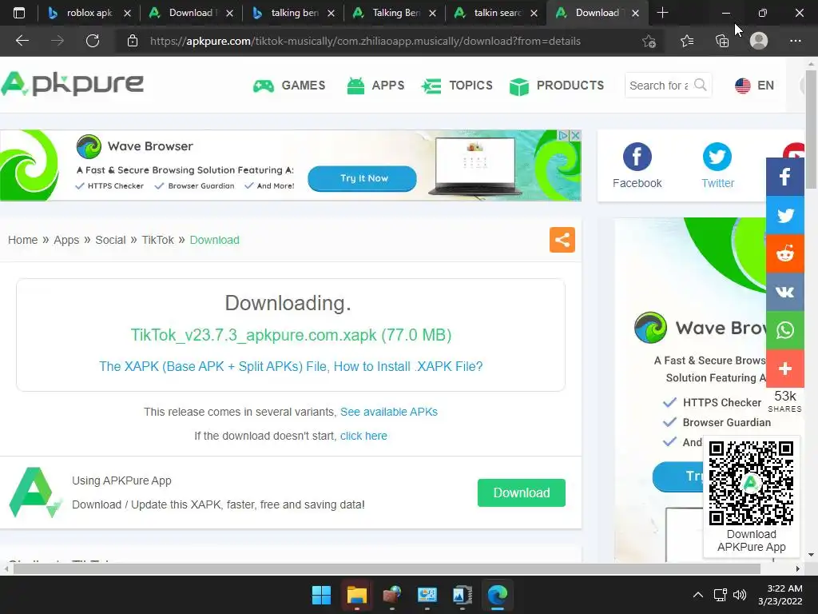Screen dimensions: 818x614
Task: Click the 'click here' download link
Action: coord(363,436)
